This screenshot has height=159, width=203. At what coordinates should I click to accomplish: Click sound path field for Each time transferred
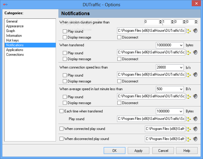[151, 119]
